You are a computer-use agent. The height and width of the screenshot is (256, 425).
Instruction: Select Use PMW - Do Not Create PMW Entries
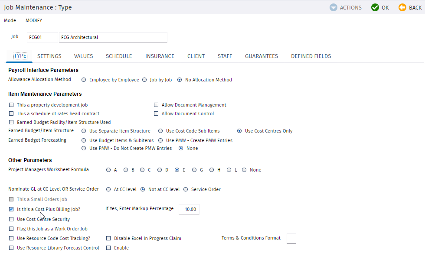click(84, 148)
